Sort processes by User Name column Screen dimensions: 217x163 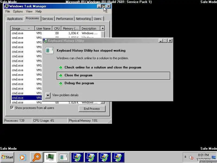tap(43, 29)
